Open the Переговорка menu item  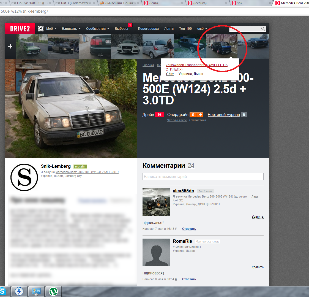[x=148, y=29]
